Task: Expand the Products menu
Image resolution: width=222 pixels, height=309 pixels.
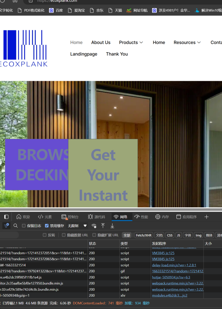Action: click(131, 43)
